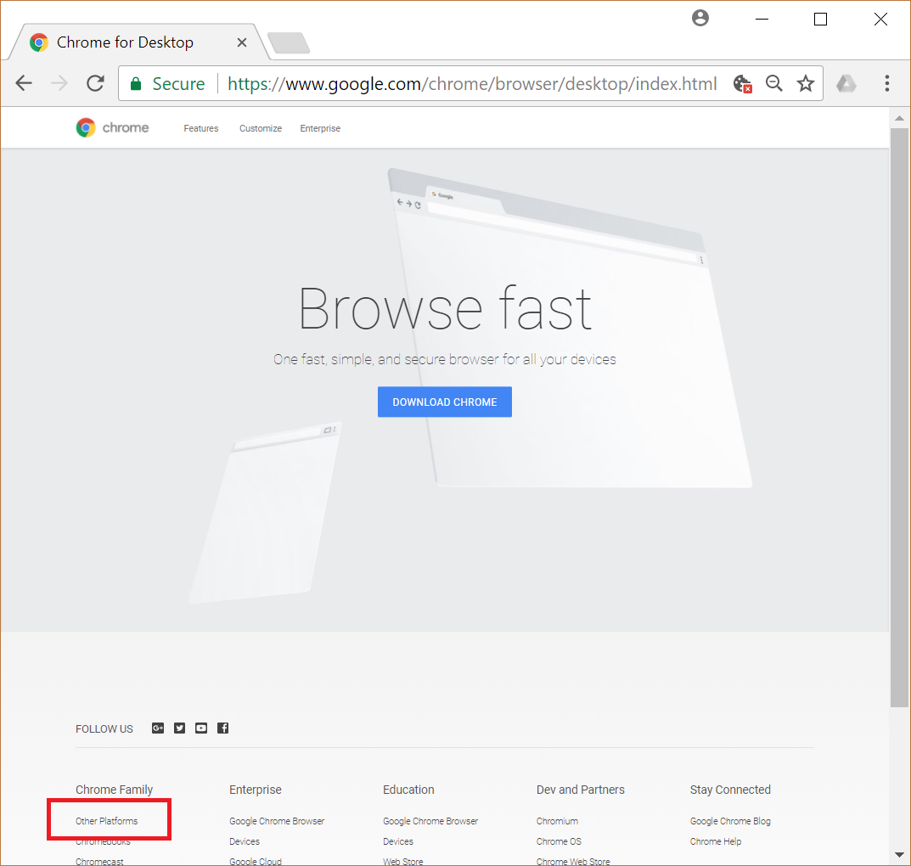The image size is (911, 866).
Task: Click the zoom magnifier icon in address bar
Action: 774,84
